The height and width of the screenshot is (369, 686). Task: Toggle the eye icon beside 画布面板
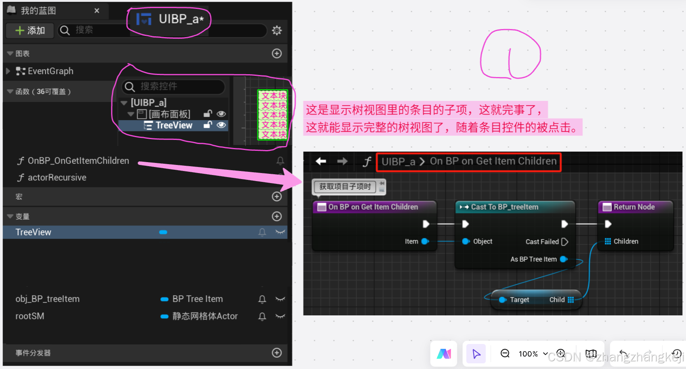[221, 114]
